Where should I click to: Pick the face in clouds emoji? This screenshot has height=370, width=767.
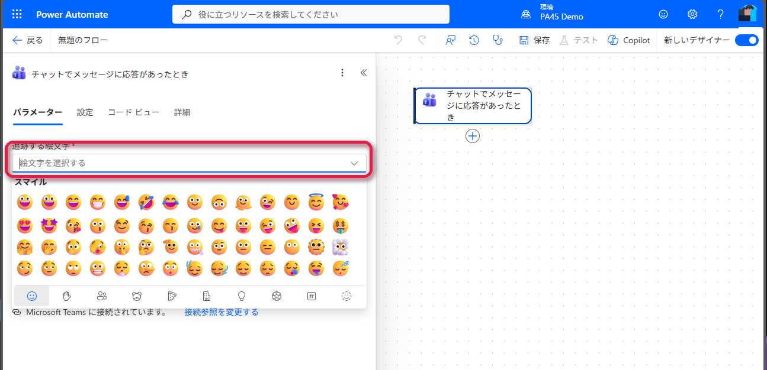pyautogui.click(x=341, y=246)
